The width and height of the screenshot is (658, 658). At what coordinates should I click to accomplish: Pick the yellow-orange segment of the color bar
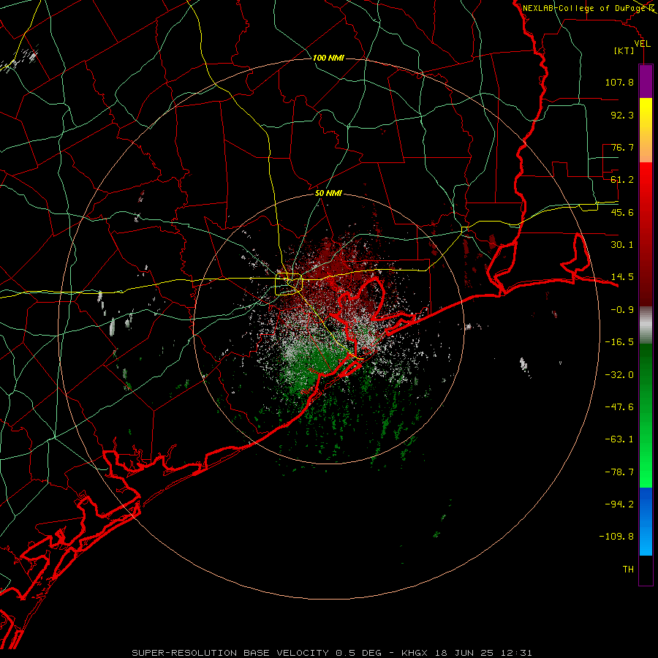(646, 130)
